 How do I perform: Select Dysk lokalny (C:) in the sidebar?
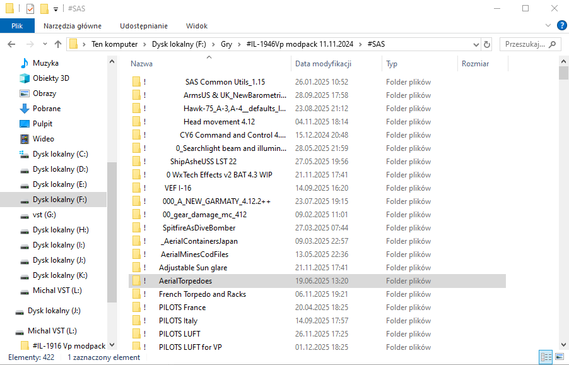tap(60, 154)
